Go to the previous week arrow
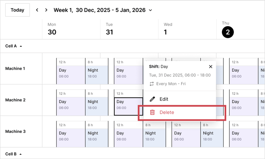The image size is (265, 159). pyautogui.click(x=37, y=10)
